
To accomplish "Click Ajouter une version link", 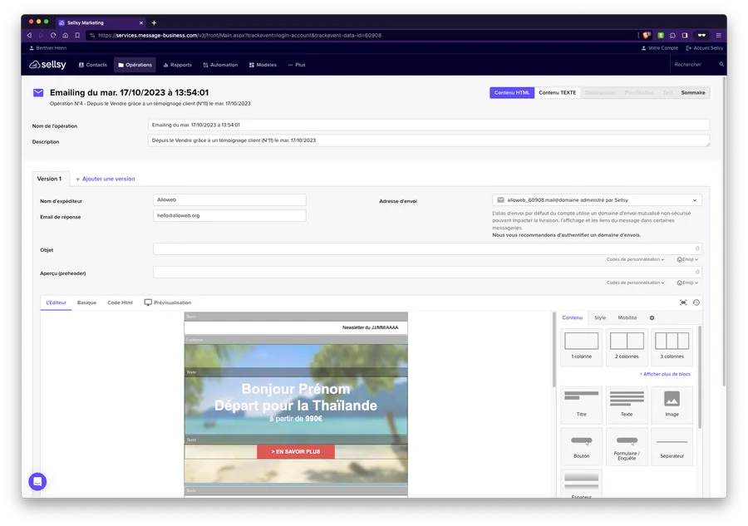I will (x=106, y=179).
